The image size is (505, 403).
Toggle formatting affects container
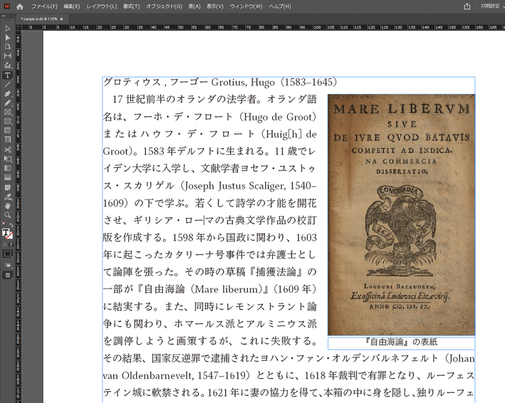[x=5, y=244]
